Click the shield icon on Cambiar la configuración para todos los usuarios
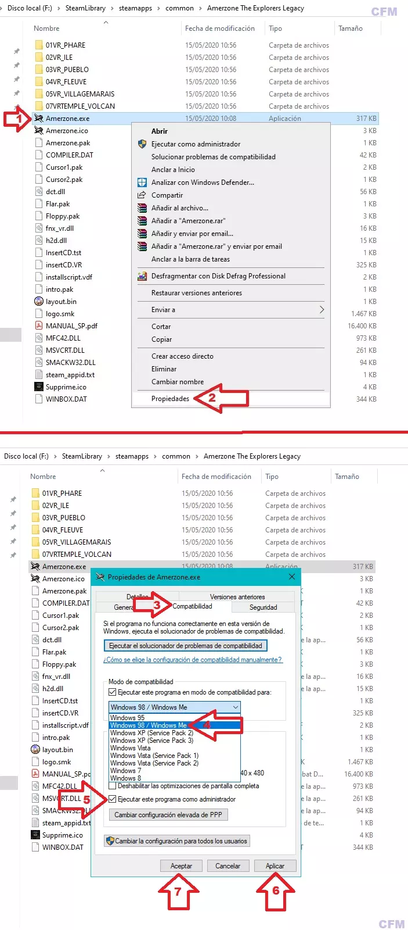The image size is (408, 930). 110,840
